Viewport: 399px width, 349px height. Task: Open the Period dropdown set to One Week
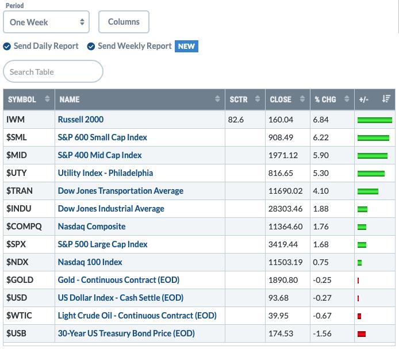pos(47,22)
